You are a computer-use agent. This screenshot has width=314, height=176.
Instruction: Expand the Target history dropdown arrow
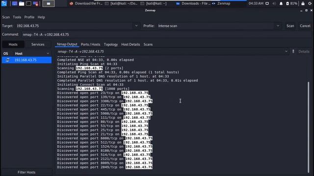[136, 26]
